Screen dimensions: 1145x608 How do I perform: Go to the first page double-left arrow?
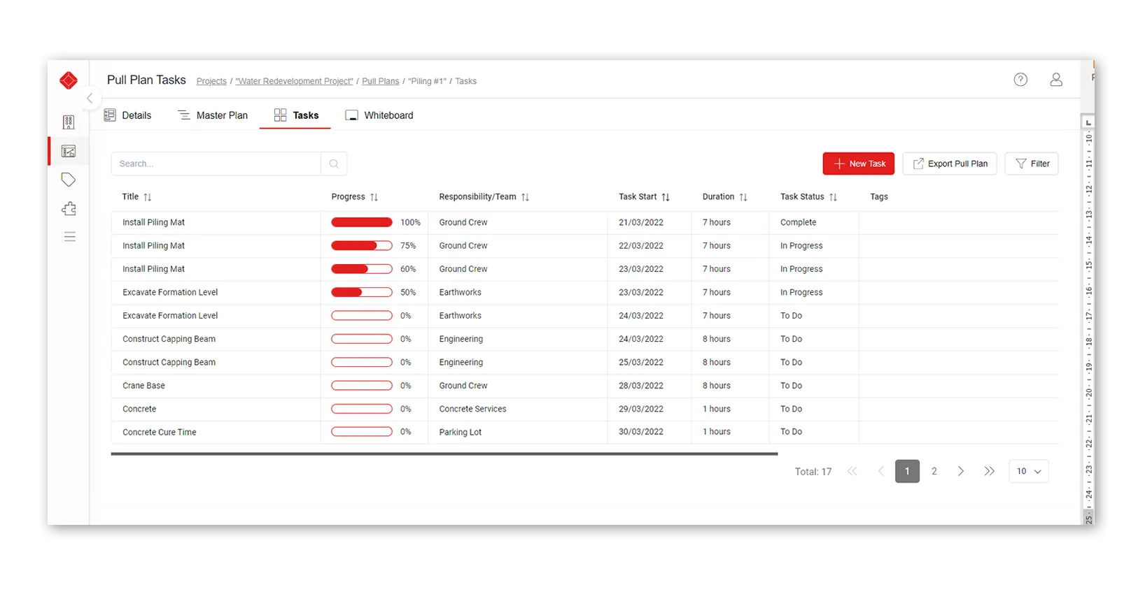click(852, 471)
